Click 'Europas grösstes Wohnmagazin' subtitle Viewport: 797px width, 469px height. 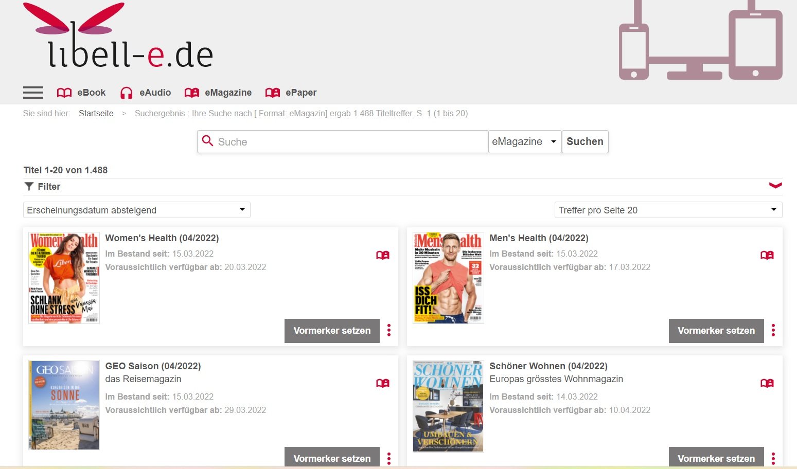556,379
